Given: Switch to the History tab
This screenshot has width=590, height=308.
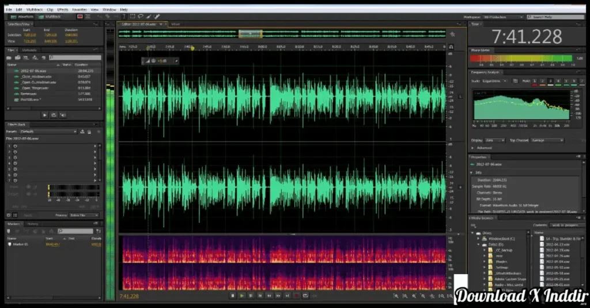Looking at the screenshot, I should pyautogui.click(x=32, y=224).
